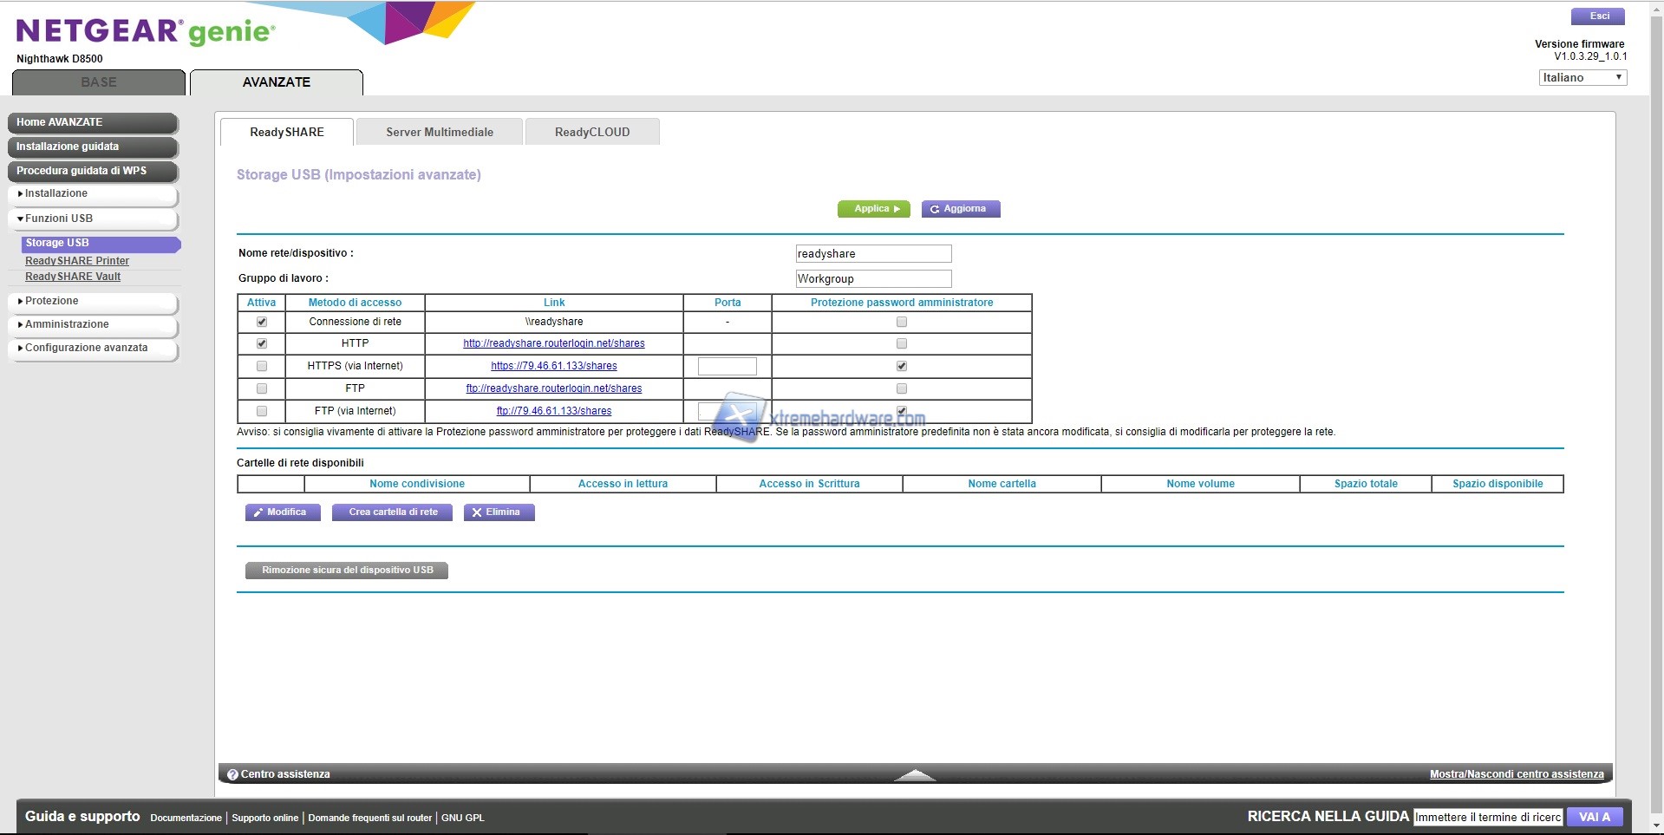1664x835 pixels.
Task: Disable the Connessione di rete Attiva checkbox
Action: pos(262,322)
